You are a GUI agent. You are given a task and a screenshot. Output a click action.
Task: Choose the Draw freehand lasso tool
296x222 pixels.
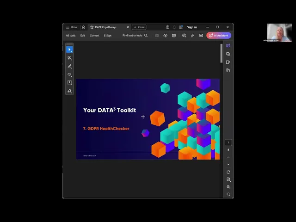pyautogui.click(x=69, y=74)
